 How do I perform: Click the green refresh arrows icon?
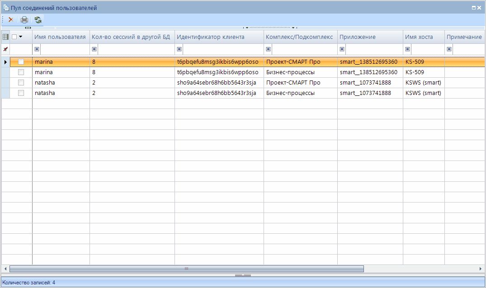coord(38,20)
